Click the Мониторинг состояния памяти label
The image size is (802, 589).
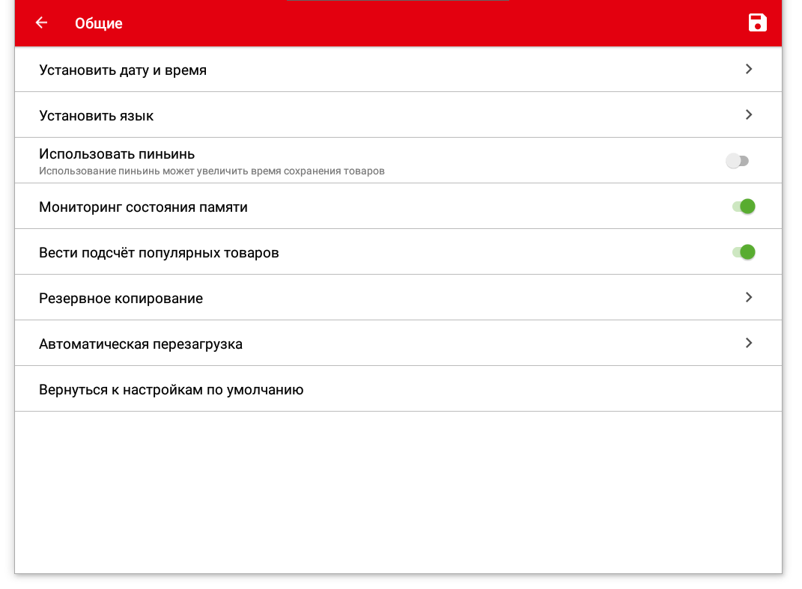(x=143, y=207)
